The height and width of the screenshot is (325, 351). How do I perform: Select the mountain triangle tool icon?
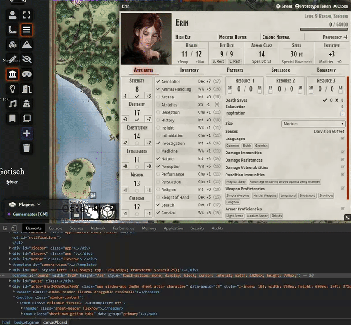[27, 45]
